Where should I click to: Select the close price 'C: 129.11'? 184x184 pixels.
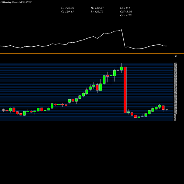point(68,12)
